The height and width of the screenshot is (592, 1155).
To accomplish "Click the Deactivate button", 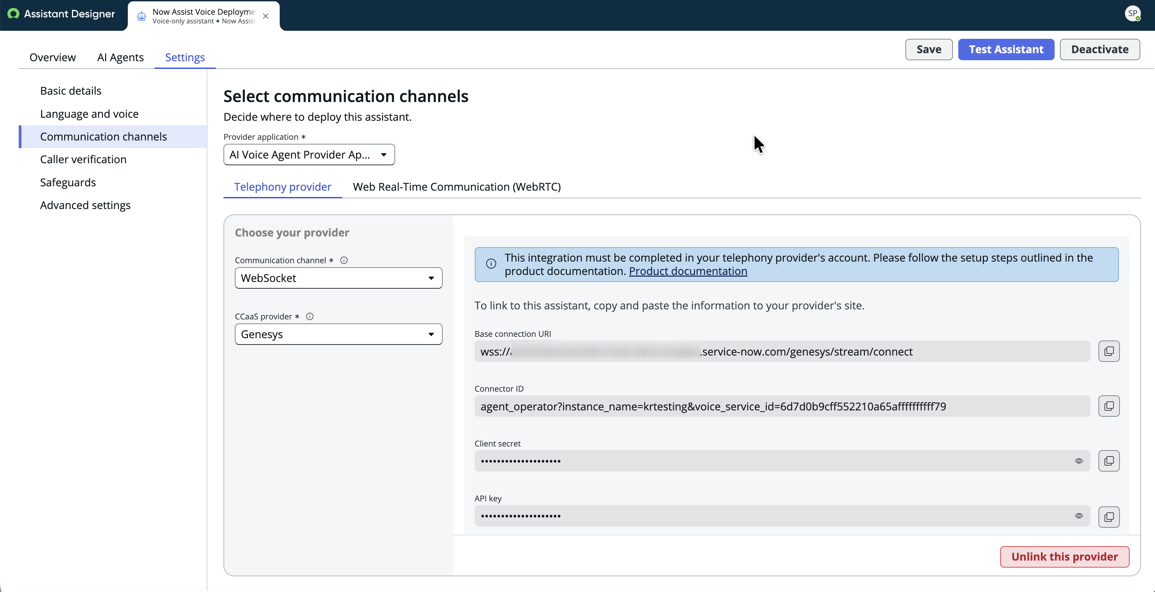I will click(1100, 49).
